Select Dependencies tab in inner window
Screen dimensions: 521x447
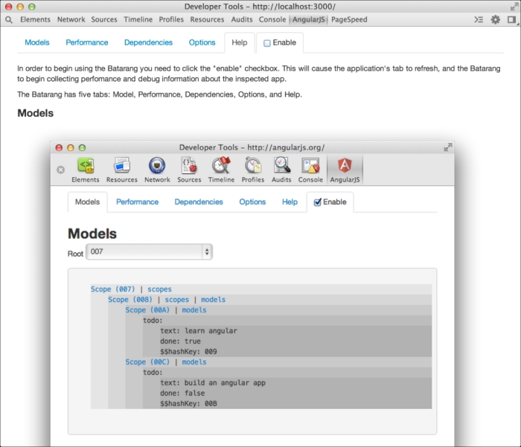point(199,202)
